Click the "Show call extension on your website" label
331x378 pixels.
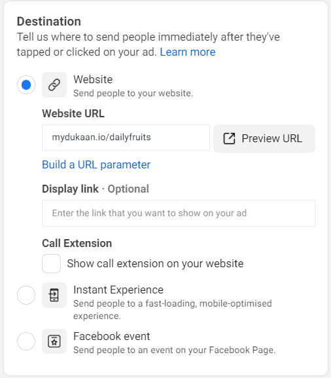point(155,263)
